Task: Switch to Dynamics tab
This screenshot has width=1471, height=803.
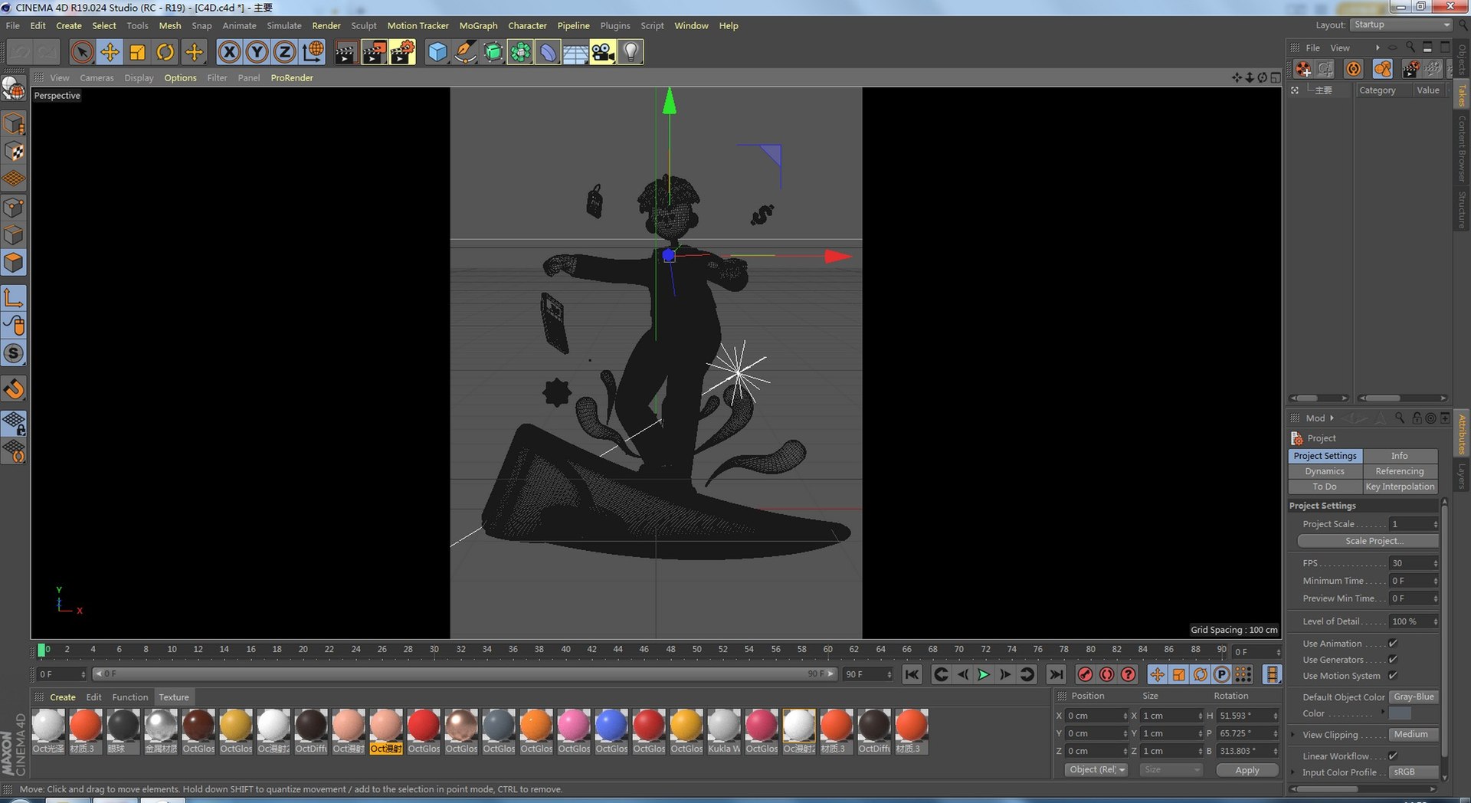Action: tap(1325, 471)
